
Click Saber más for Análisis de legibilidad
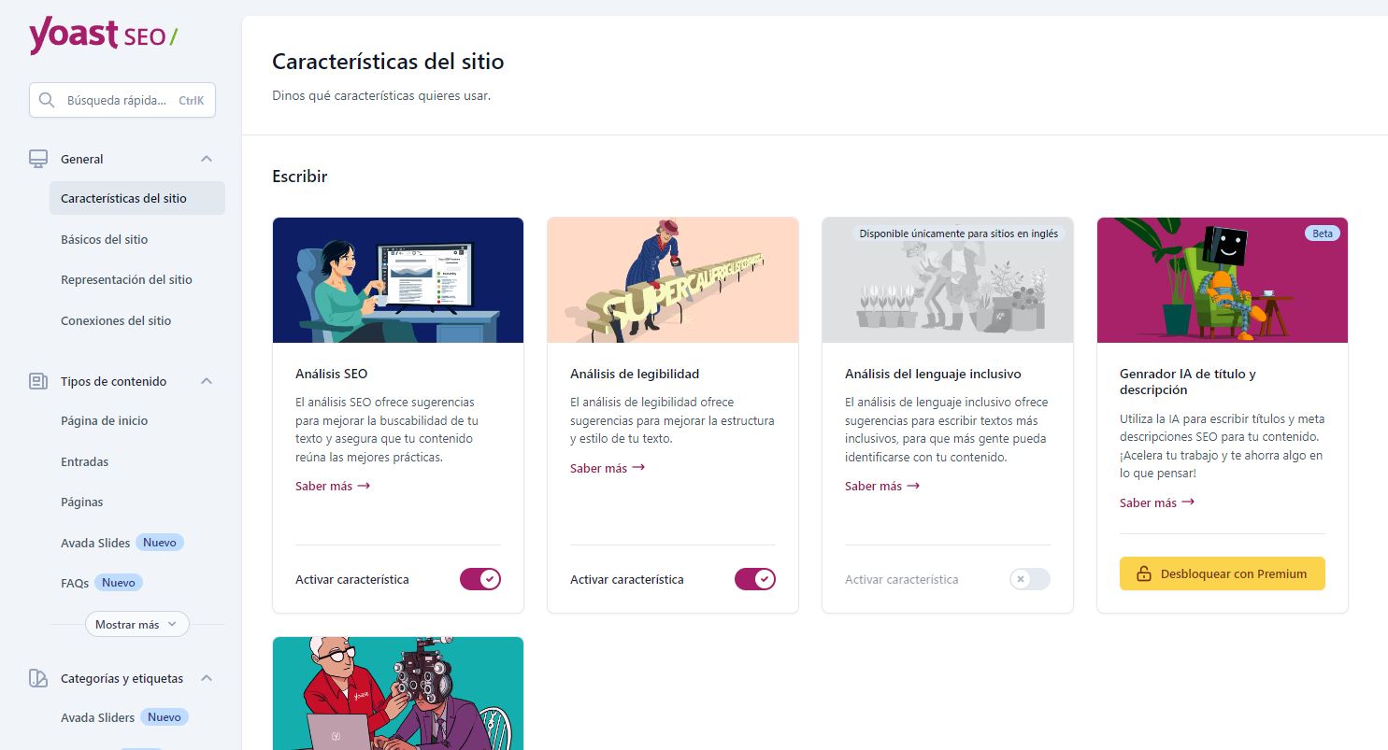pyautogui.click(x=608, y=468)
